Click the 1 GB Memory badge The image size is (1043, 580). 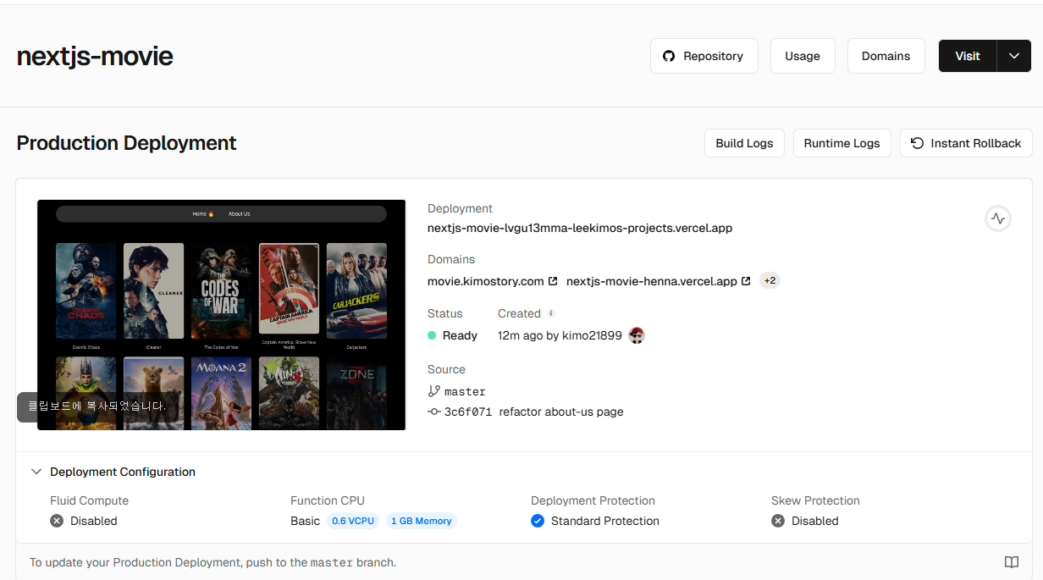[x=422, y=521]
